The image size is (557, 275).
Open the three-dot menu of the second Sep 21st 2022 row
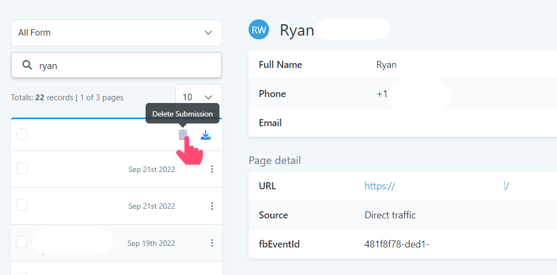tap(212, 206)
